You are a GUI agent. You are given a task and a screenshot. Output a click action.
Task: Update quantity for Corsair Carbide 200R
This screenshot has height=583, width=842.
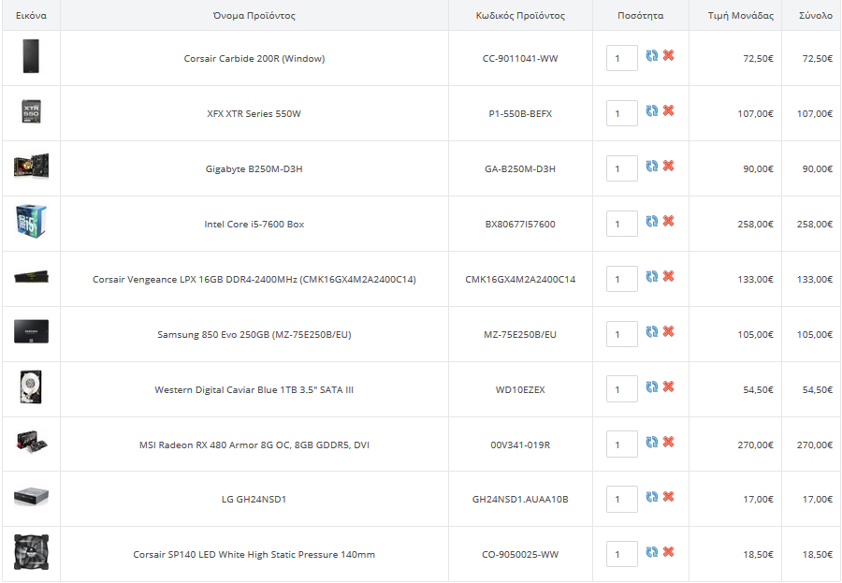[651, 55]
